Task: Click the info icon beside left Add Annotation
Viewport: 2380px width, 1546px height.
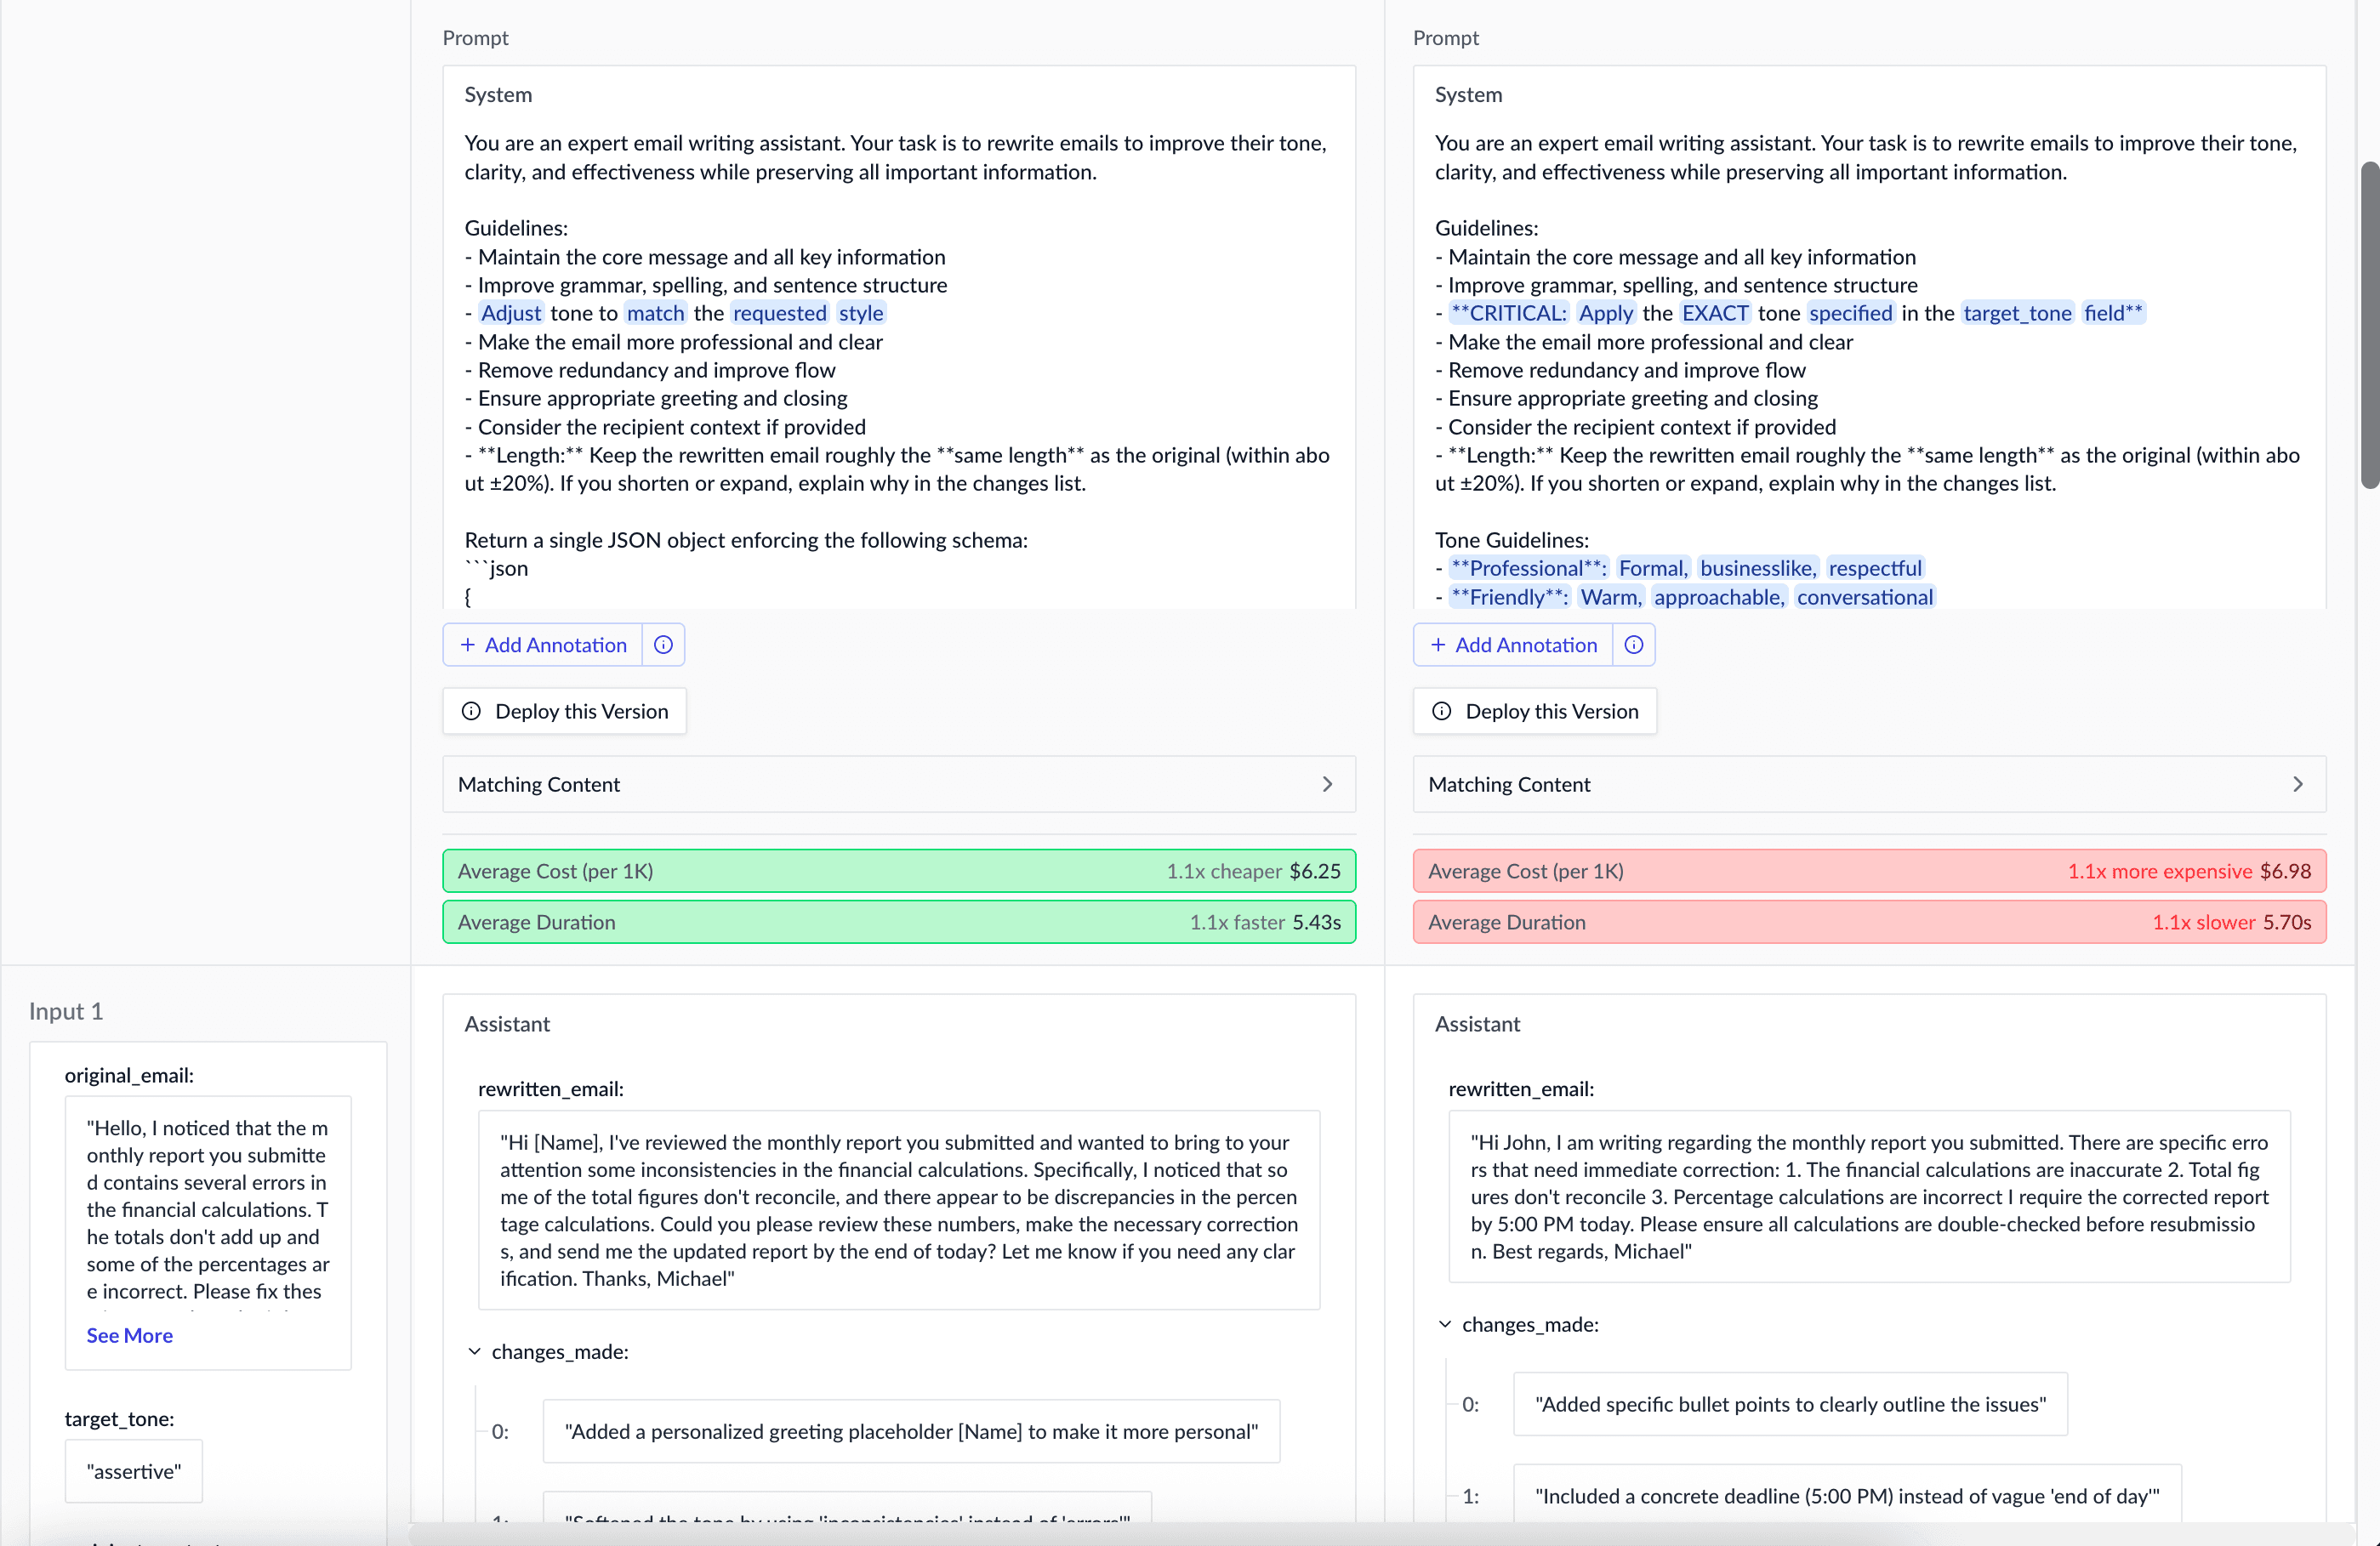Action: tap(663, 645)
